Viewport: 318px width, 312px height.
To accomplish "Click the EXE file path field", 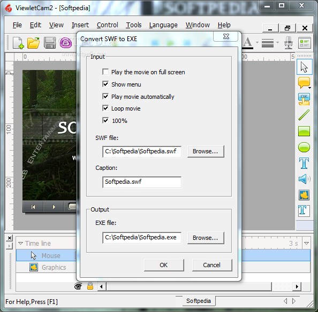I will pos(142,238).
